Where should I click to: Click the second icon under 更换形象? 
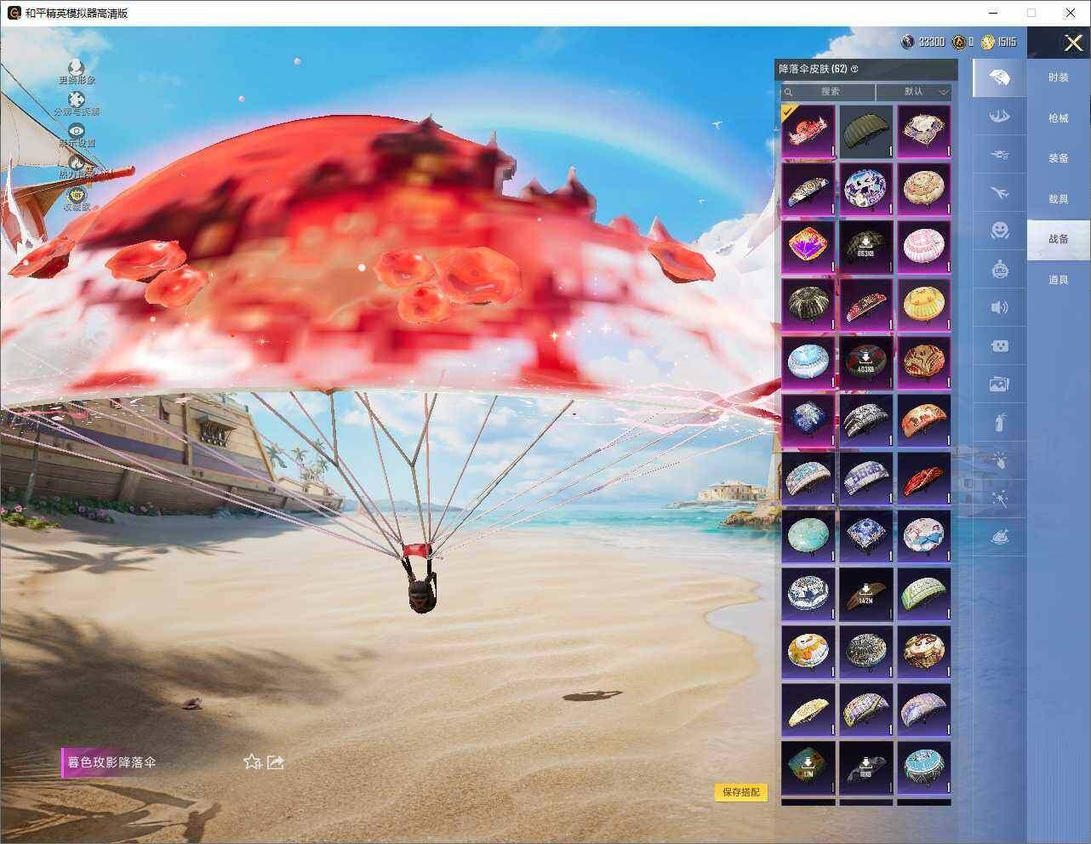(x=77, y=100)
